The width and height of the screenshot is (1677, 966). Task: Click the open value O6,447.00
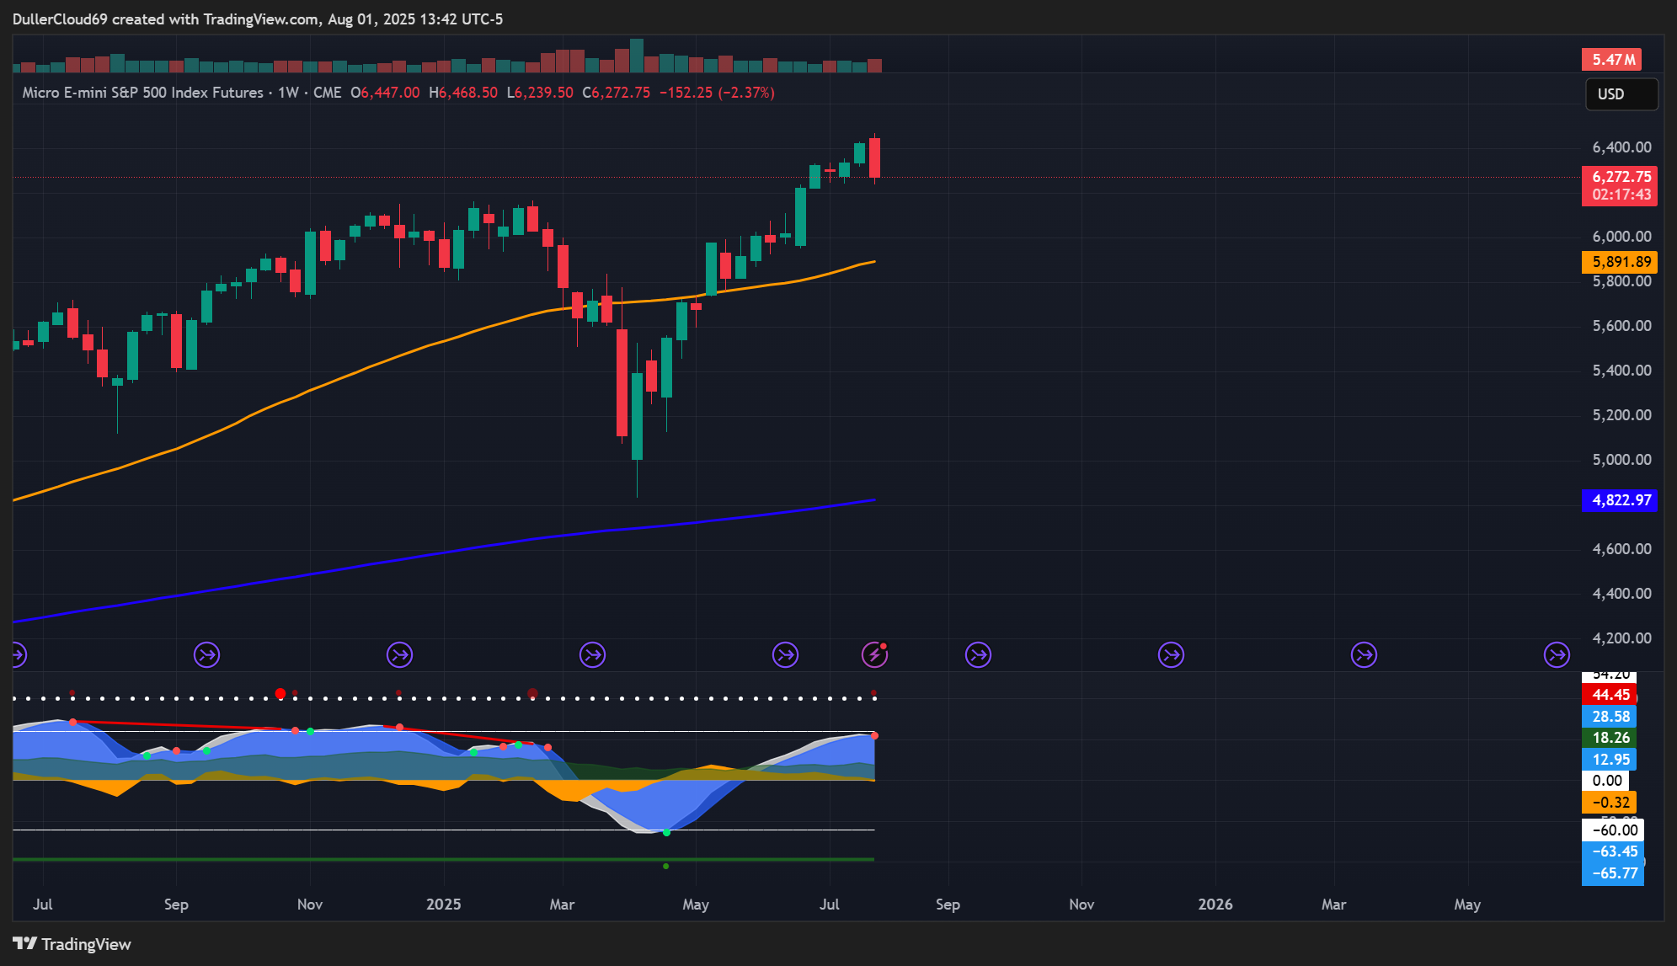click(385, 93)
